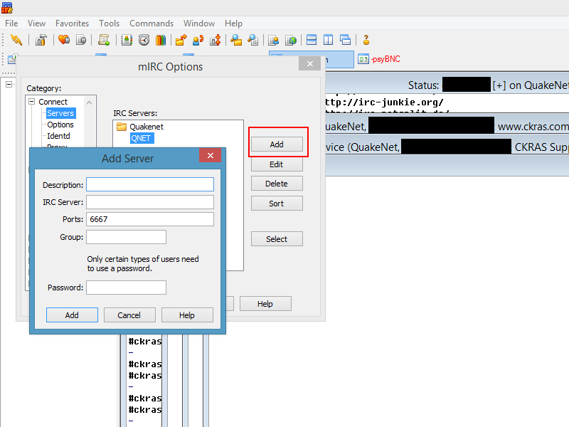This screenshot has width=569, height=427.
Task: Select Connect in the Category tree
Action: [x=53, y=102]
